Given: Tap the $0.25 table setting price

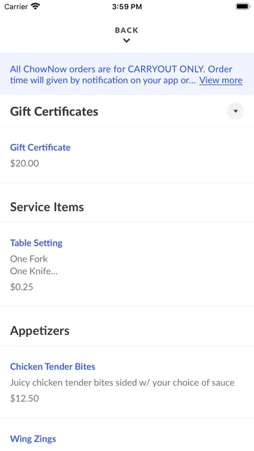Looking at the screenshot, I should tap(21, 287).
